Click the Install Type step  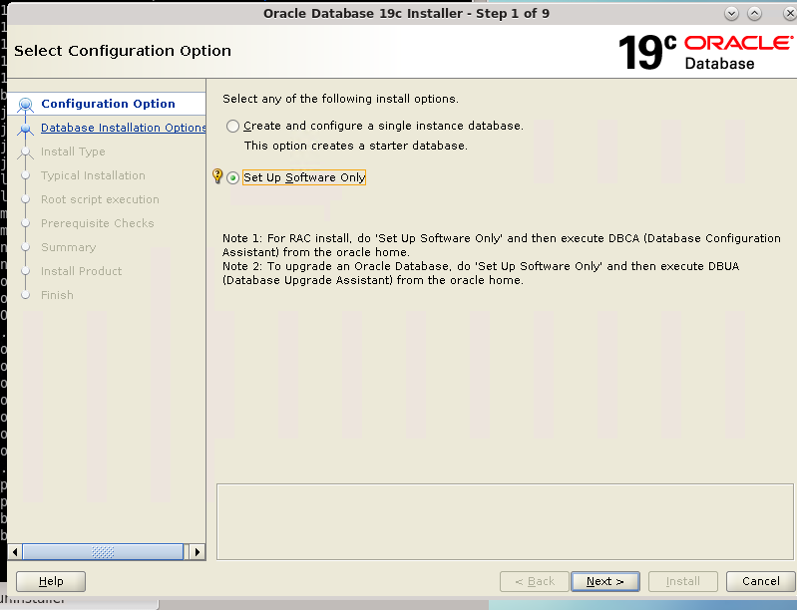coord(73,152)
